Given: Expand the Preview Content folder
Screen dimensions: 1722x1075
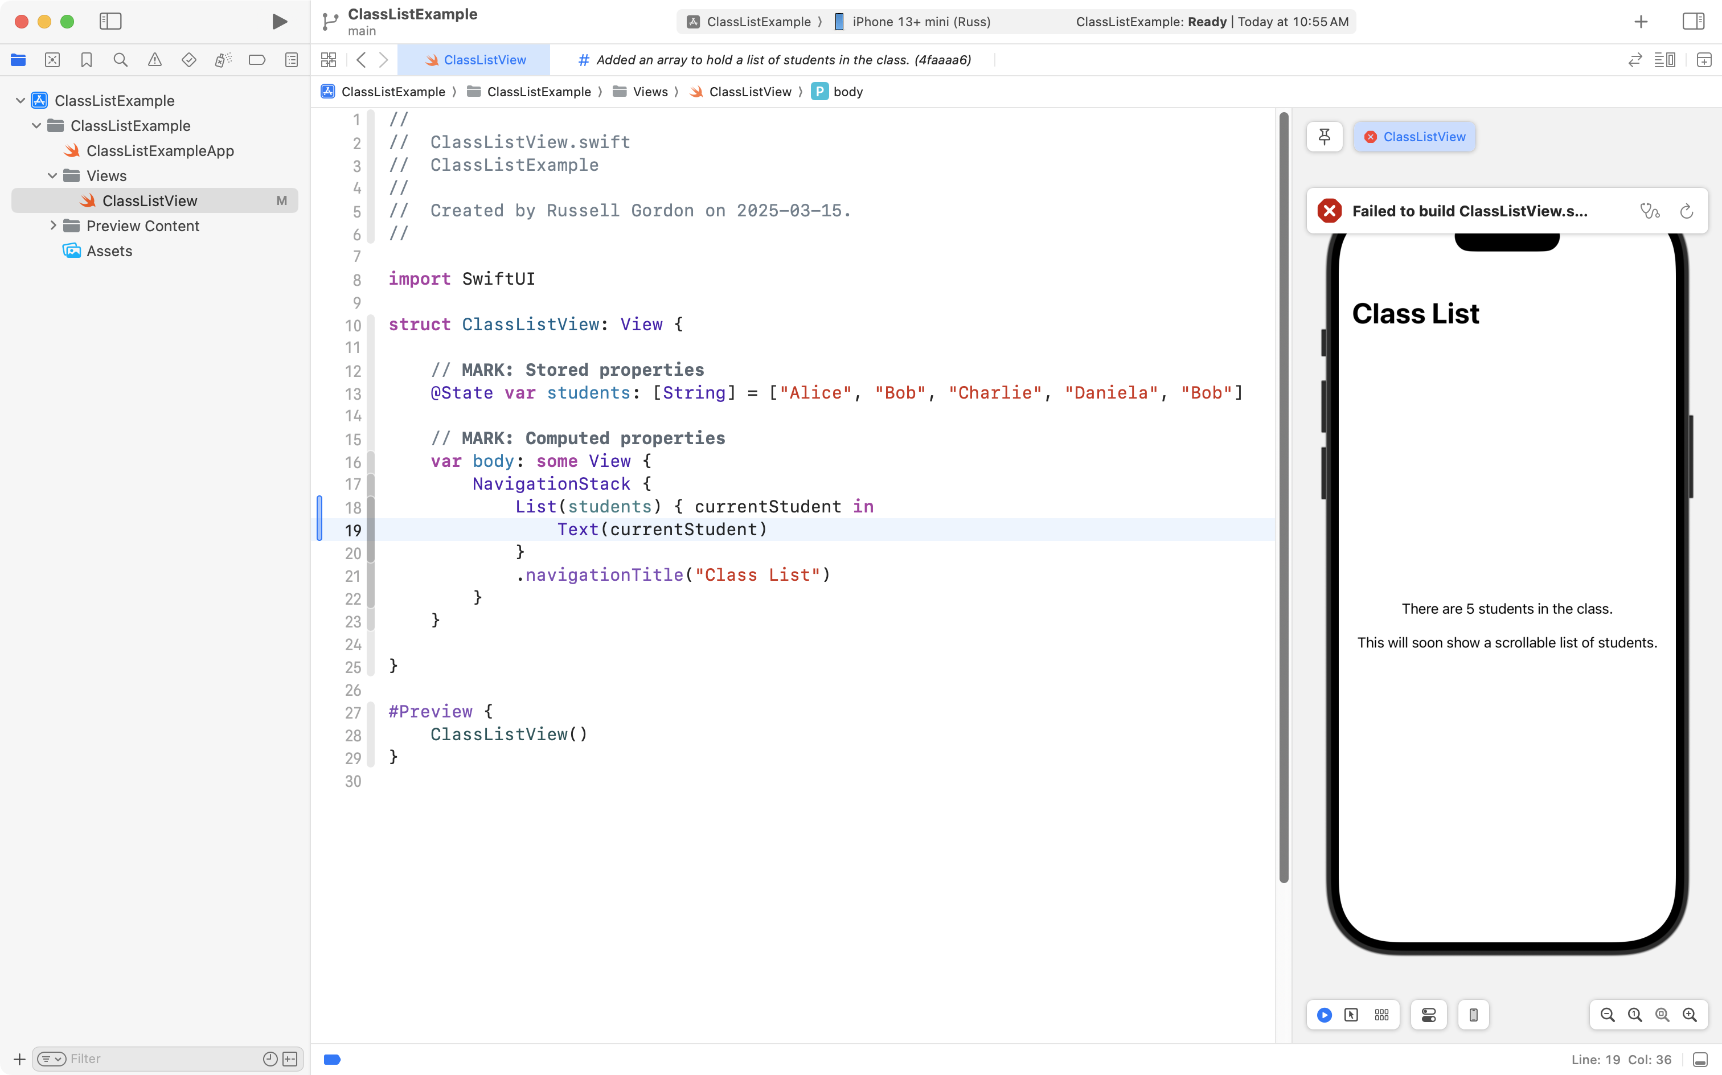Looking at the screenshot, I should pos(52,226).
